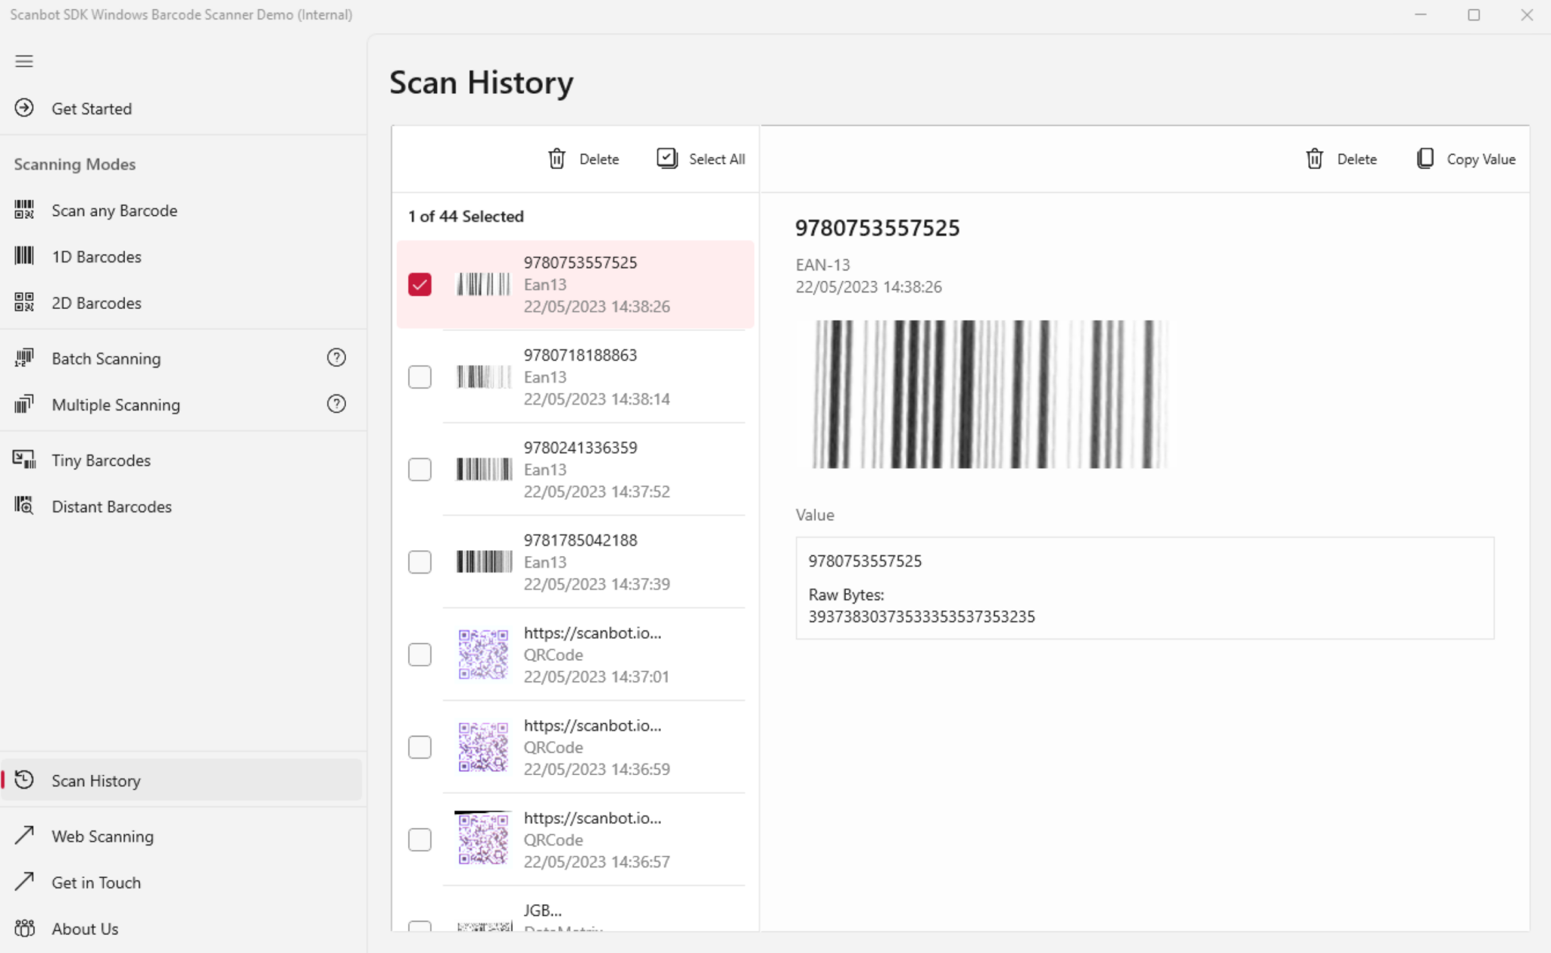Click the Scan History clock icon
This screenshot has width=1551, height=953.
(x=25, y=780)
